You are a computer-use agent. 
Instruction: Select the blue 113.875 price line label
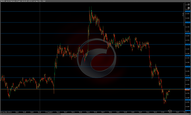tap(188, 11)
